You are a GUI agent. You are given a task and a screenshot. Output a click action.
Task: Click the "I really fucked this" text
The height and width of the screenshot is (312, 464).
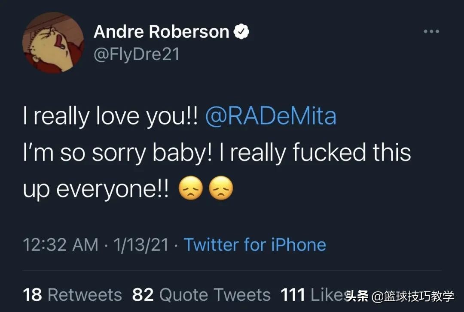(x=315, y=152)
